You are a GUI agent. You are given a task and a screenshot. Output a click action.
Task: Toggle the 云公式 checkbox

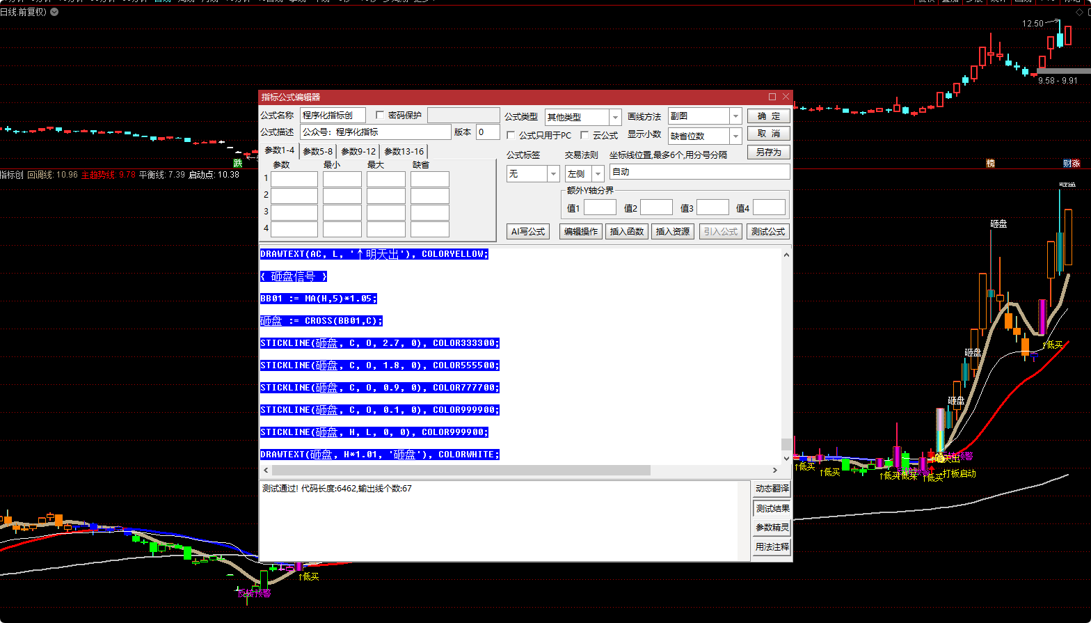point(584,135)
